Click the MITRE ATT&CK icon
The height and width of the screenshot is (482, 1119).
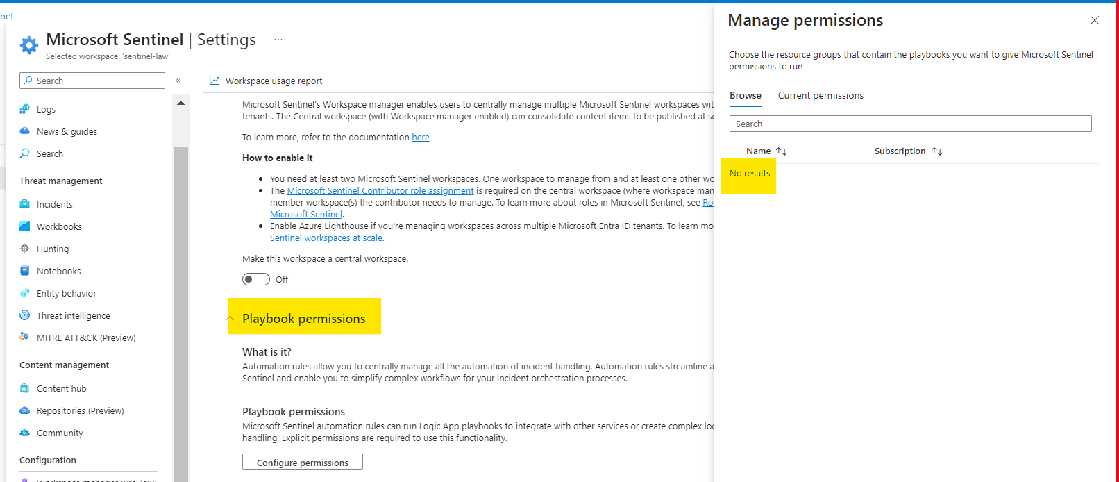[25, 337]
